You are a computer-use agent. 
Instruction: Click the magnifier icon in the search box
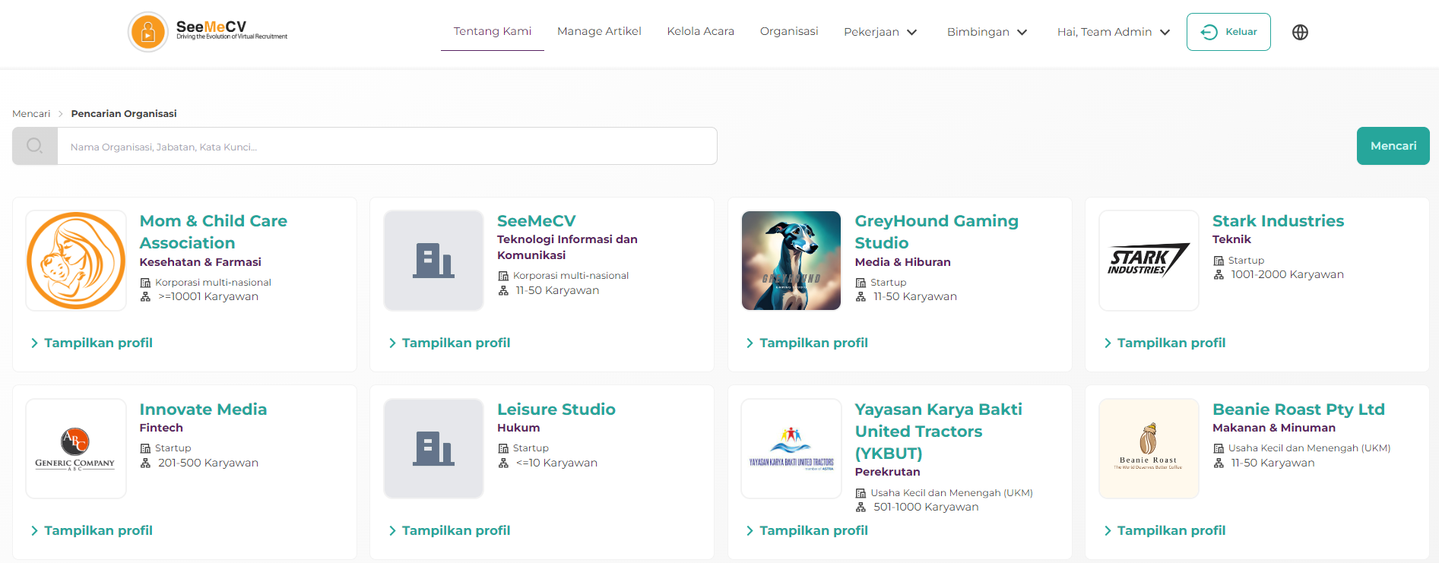[x=35, y=146]
